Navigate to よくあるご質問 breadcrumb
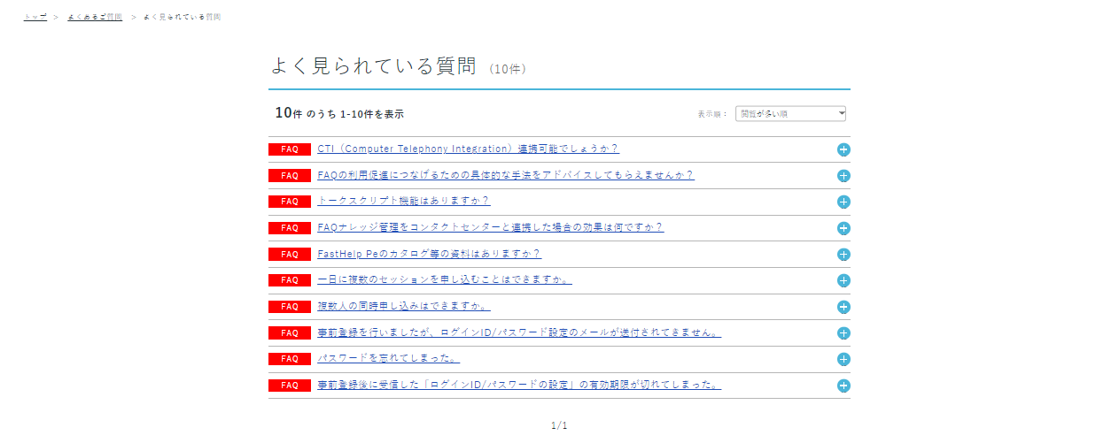Screen dimensions: 1119x443 [95, 17]
